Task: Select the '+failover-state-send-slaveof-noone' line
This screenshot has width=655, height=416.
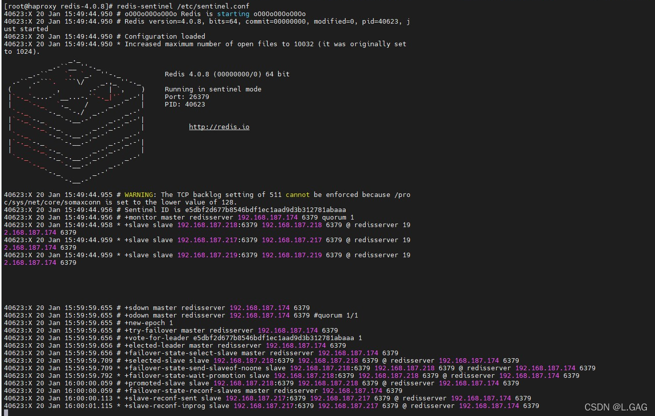Action: pyautogui.click(x=299, y=368)
